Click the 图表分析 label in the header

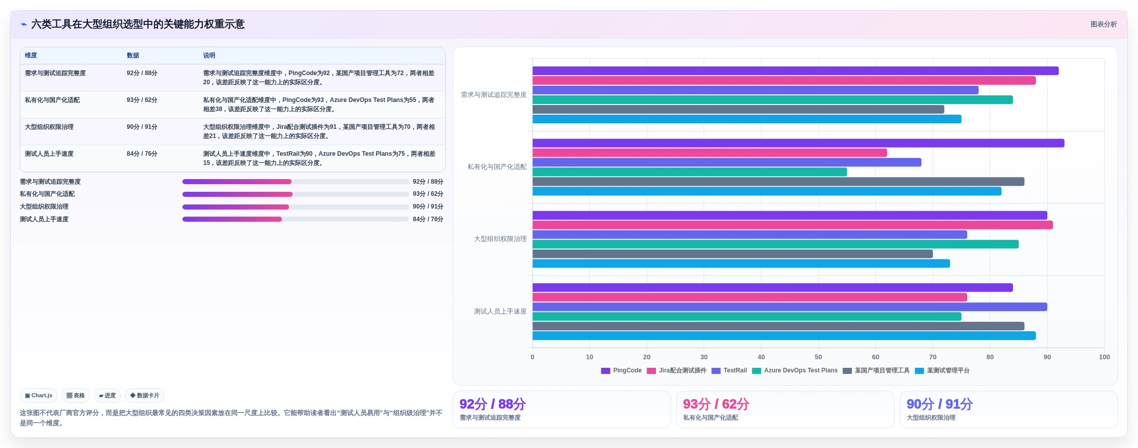(1103, 24)
